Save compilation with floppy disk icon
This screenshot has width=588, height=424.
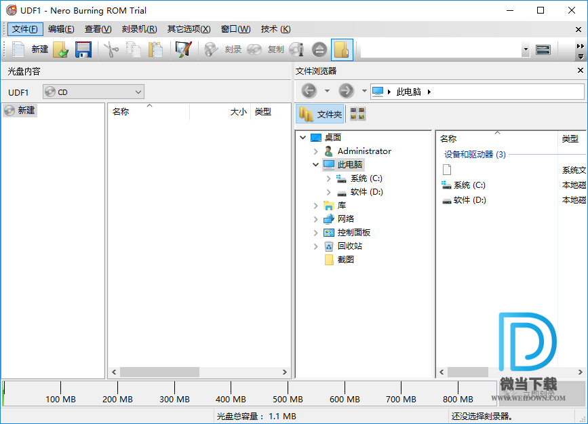[83, 50]
